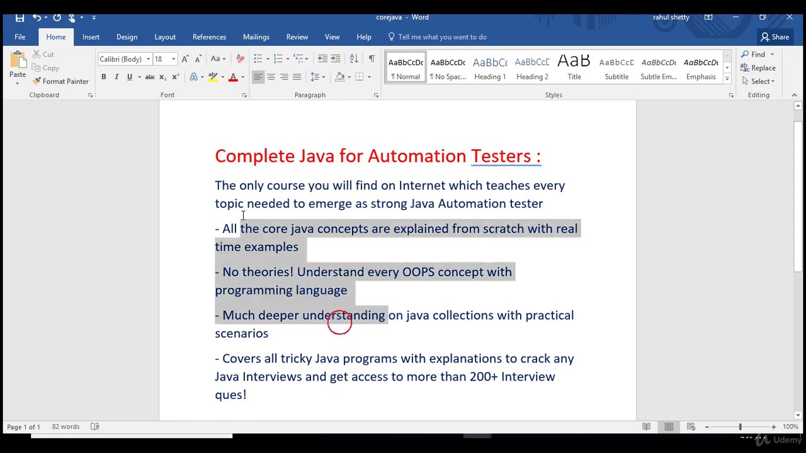Show paragraph marks with pilcrow icon

tap(372, 59)
